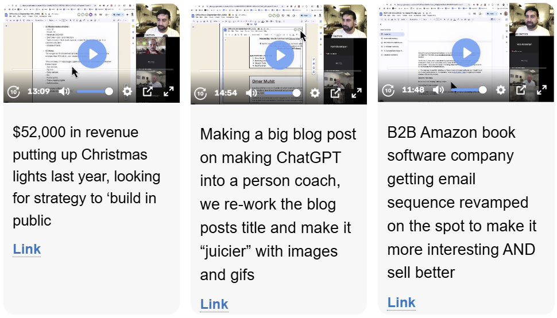Mute the Christmas lights video volume
This screenshot has width=557, height=318.
tap(64, 91)
